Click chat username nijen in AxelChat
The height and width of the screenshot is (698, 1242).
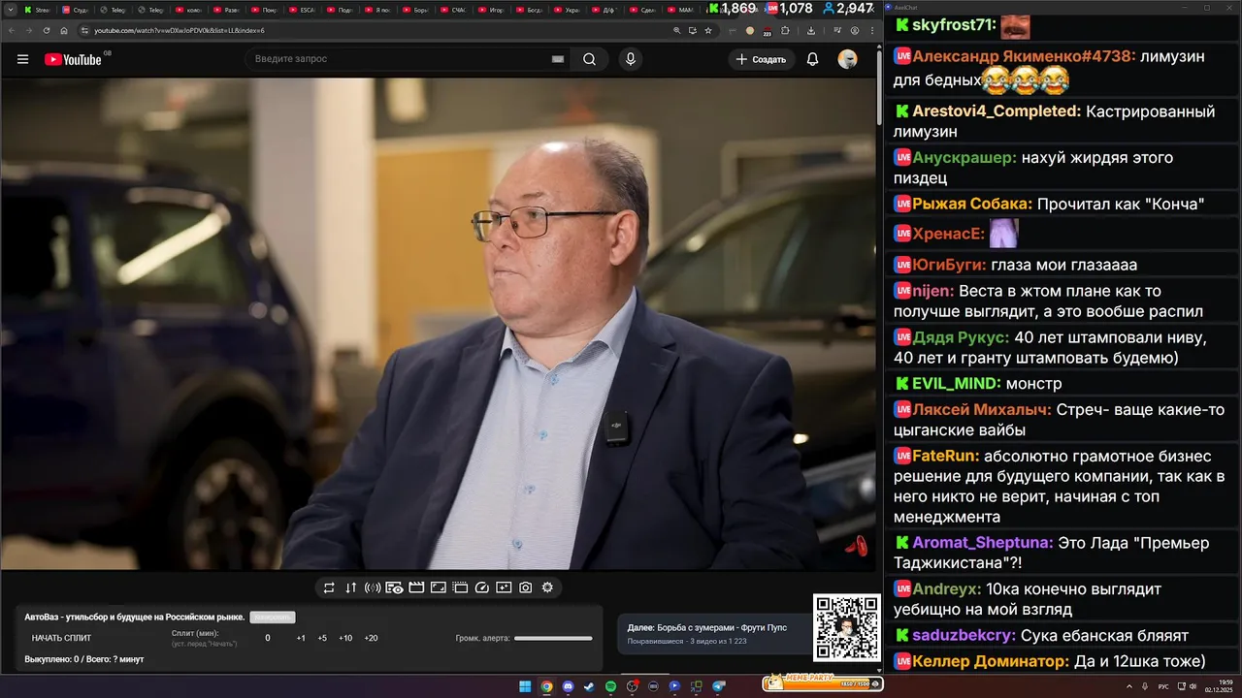(x=933, y=291)
